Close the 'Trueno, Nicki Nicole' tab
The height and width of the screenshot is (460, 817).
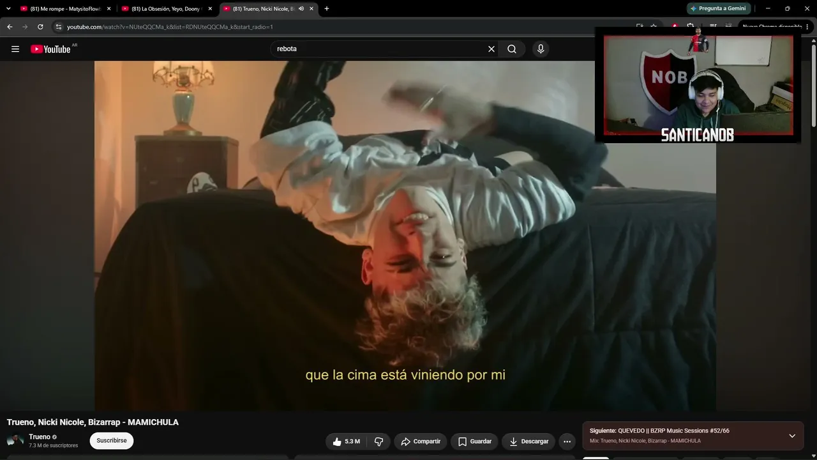click(311, 9)
